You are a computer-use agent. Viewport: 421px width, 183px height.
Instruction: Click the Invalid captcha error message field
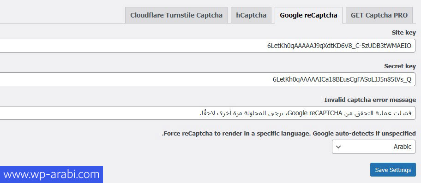pos(207,113)
